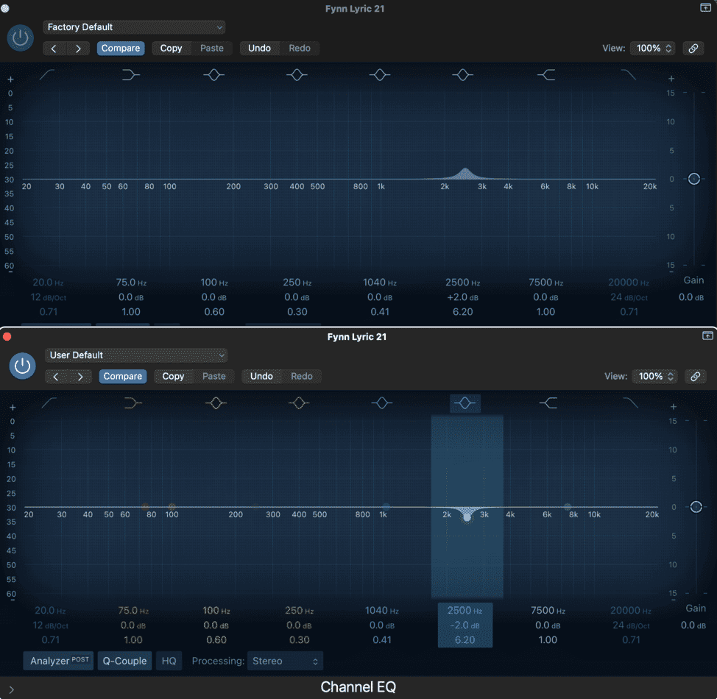Toggle Compare in the top EQ window
The height and width of the screenshot is (699, 717).
point(121,49)
